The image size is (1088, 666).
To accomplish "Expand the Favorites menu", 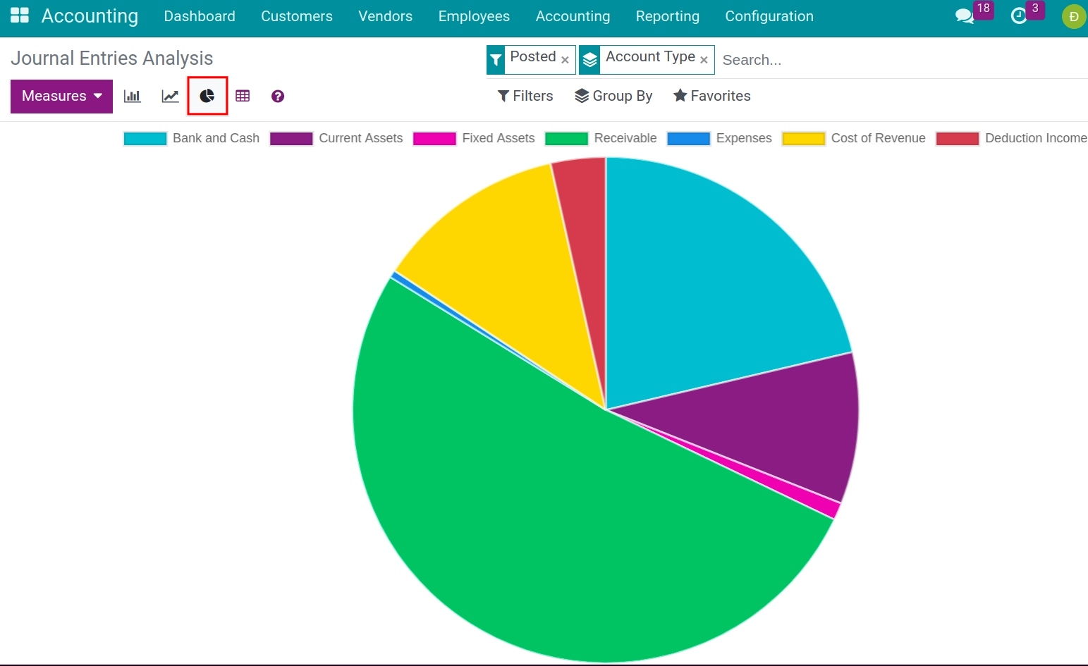I will click(x=711, y=96).
